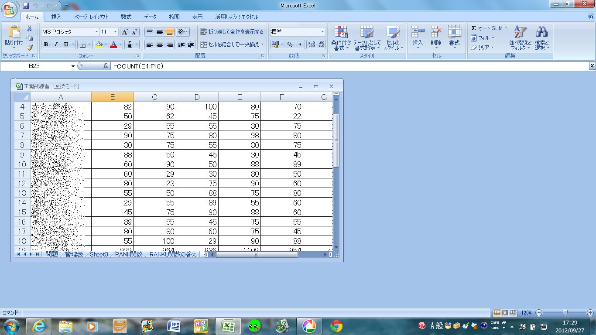This screenshot has width=596, height=335.
Task: Expand the Name Box B23 dropdown
Action: tap(73, 66)
